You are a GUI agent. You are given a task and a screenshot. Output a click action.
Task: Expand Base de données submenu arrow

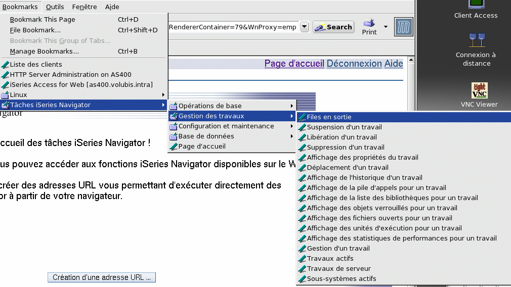click(291, 136)
